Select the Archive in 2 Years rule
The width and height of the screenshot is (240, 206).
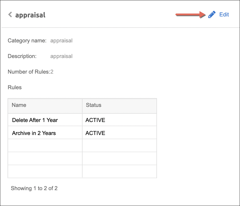(34, 133)
